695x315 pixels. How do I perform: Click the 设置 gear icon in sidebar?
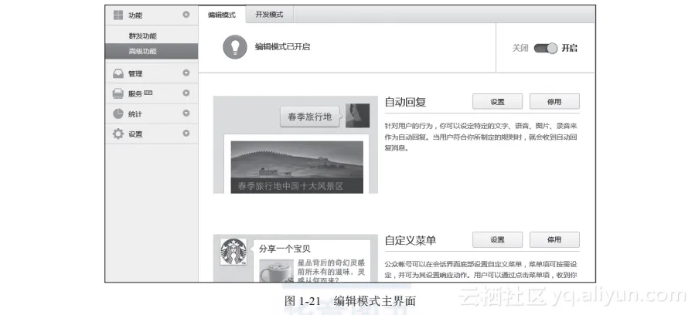click(x=118, y=134)
